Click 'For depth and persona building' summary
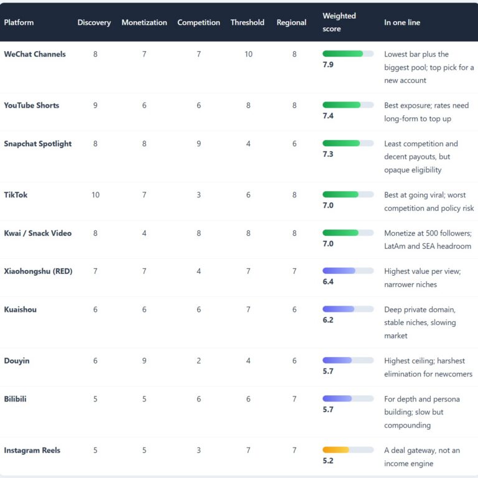The height and width of the screenshot is (478, 478). pos(422,412)
